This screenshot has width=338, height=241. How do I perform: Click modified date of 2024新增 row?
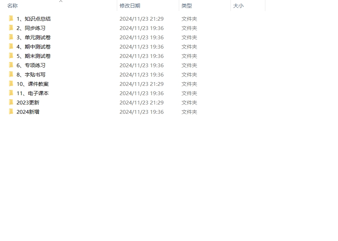[142, 112]
